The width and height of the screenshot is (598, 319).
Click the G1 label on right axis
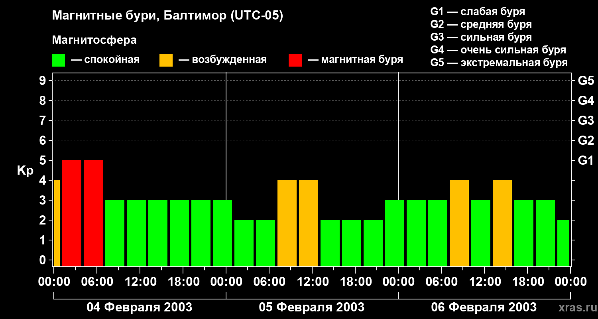tap(586, 160)
